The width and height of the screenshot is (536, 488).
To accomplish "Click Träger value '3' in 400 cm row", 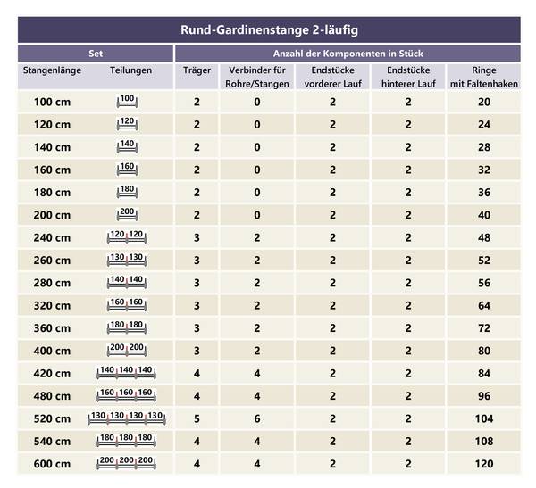I will (197, 351).
